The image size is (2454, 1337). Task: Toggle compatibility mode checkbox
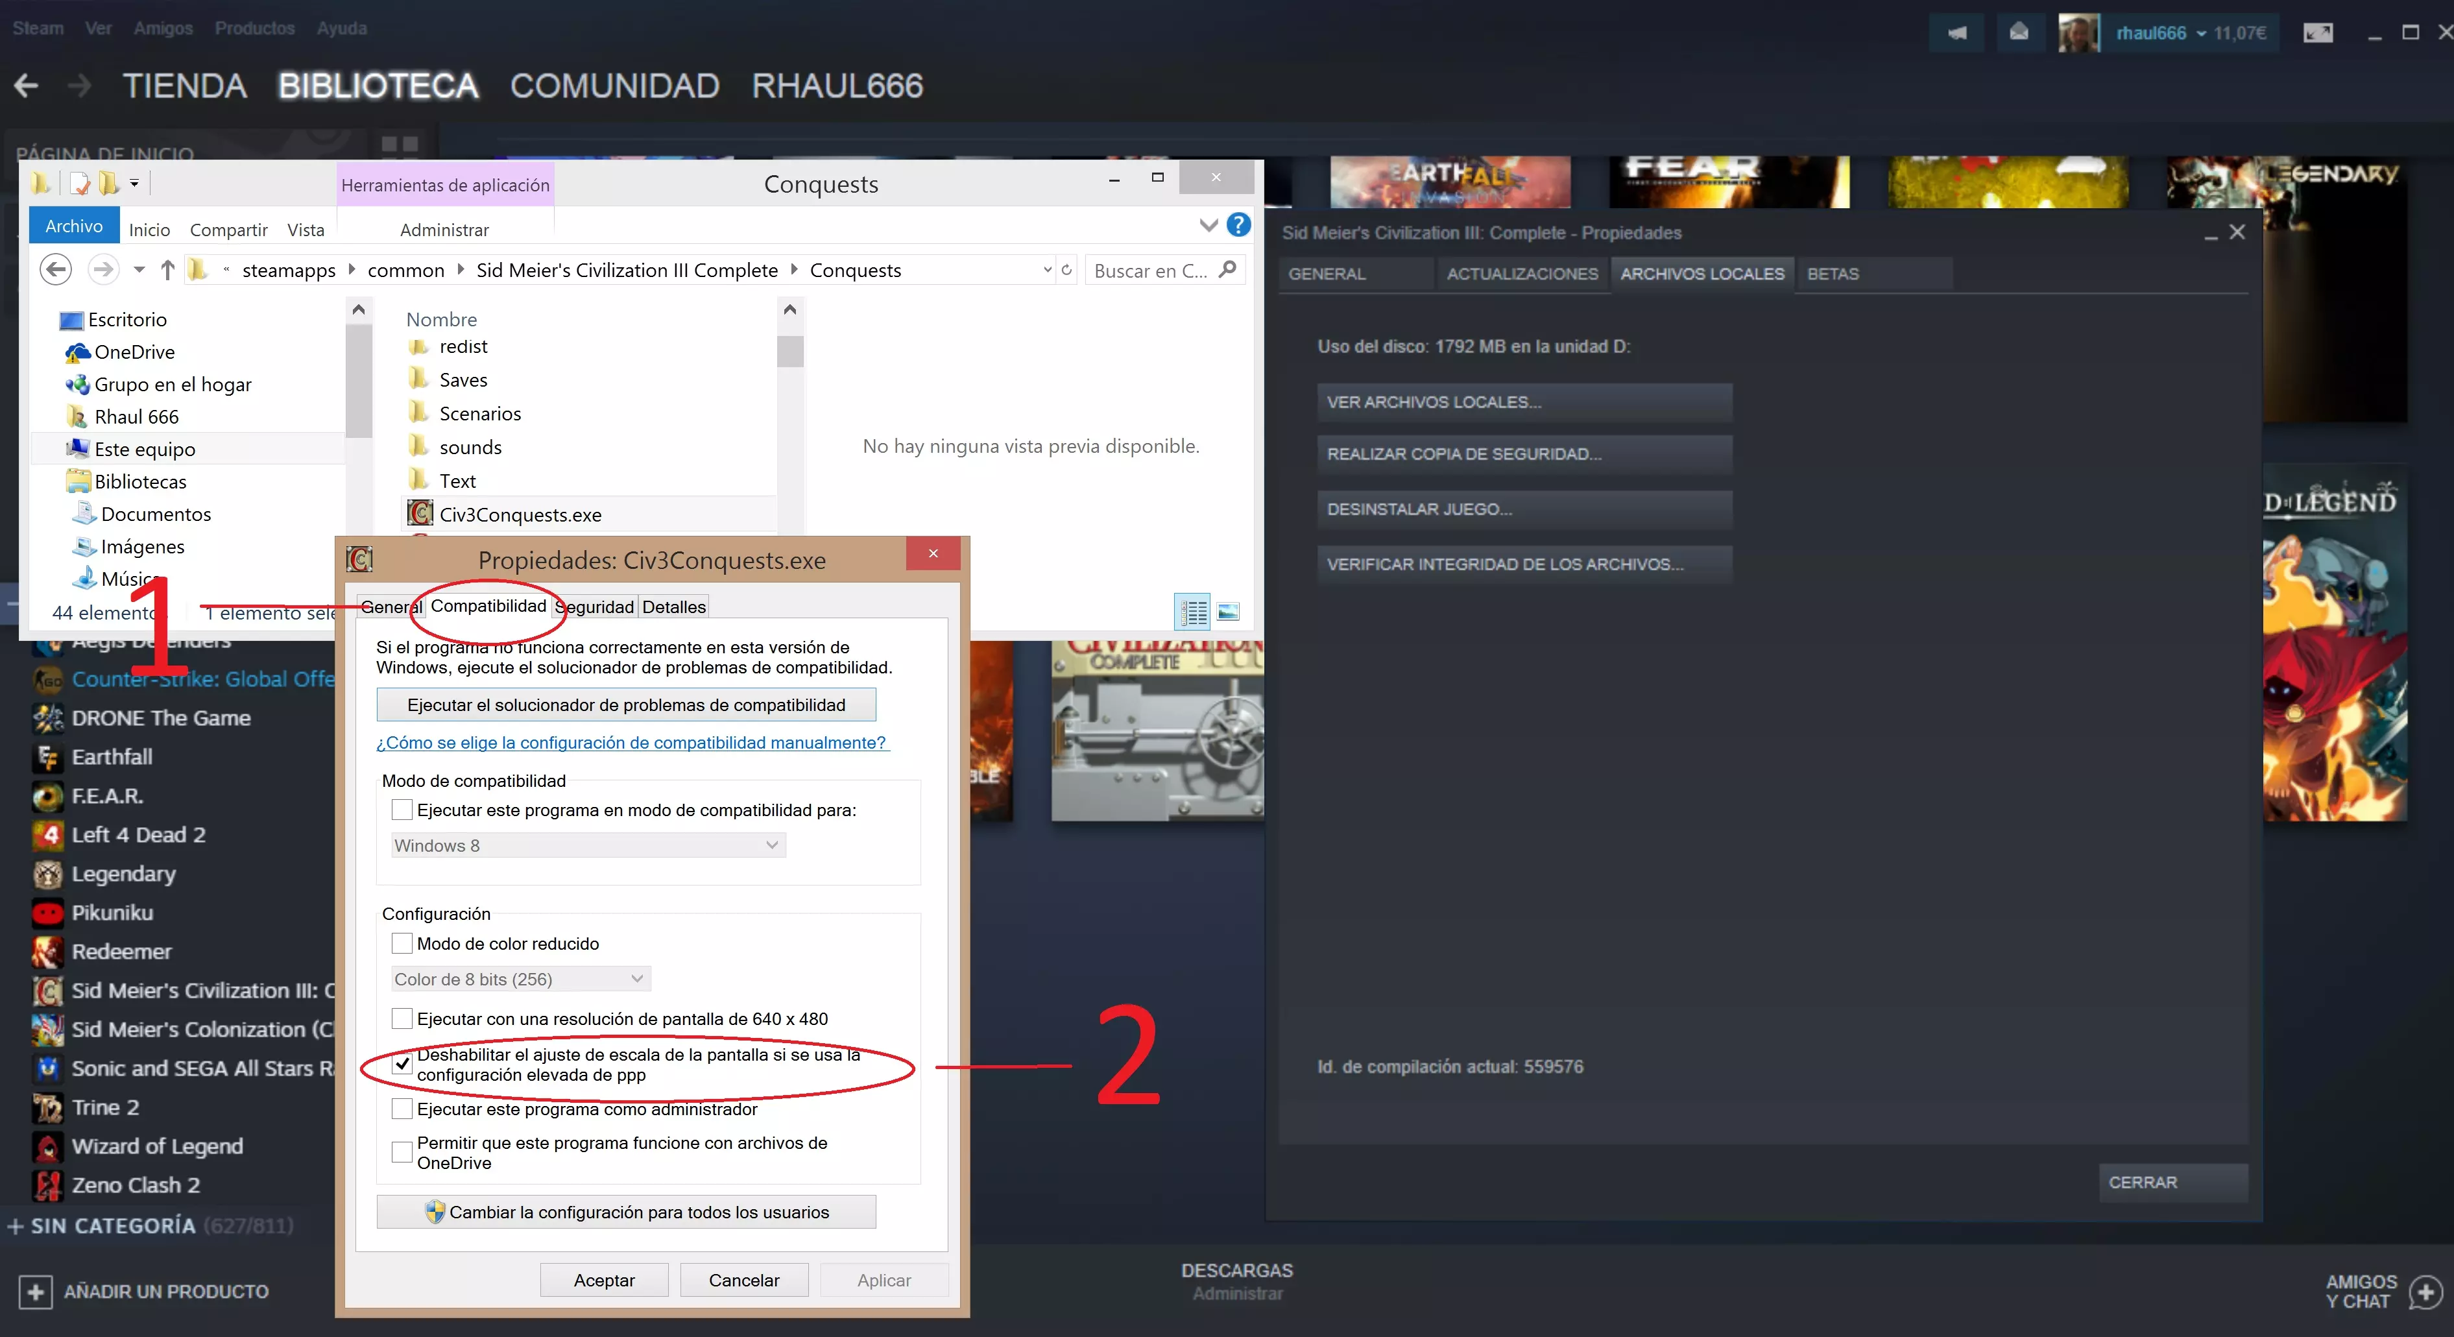[x=402, y=810]
